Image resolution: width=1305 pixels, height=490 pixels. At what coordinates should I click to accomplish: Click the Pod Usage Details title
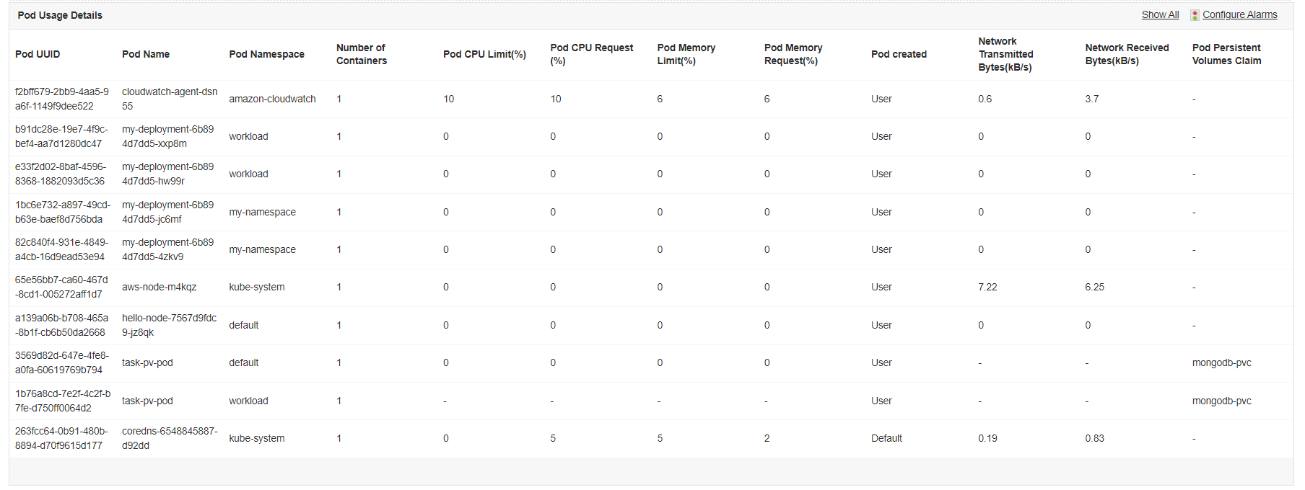60,15
